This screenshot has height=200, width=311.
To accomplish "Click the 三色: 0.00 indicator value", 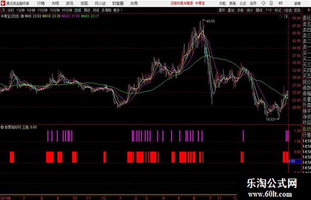I will click(29, 127).
